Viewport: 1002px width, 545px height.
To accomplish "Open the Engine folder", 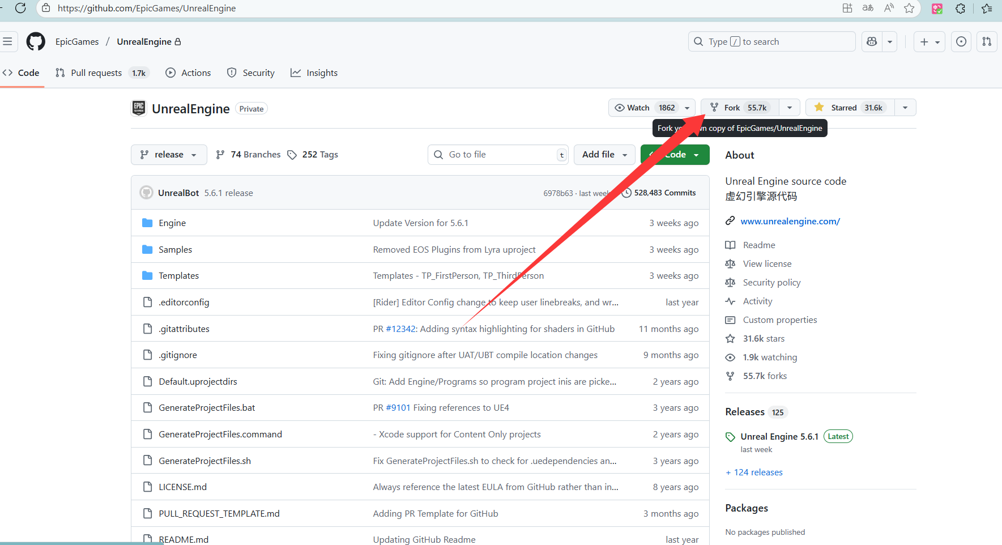I will coord(172,223).
